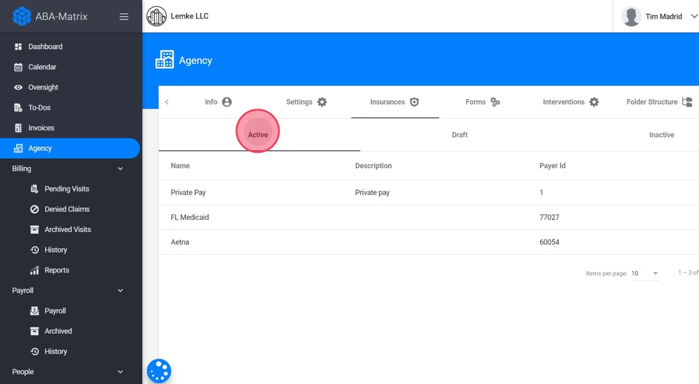Image resolution: width=699 pixels, height=384 pixels.
Task: Click the Description column header
Action: tap(373, 166)
